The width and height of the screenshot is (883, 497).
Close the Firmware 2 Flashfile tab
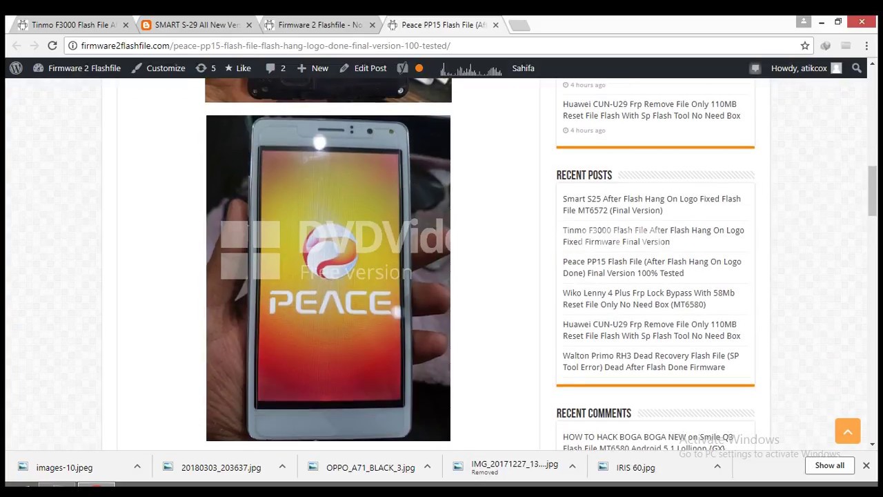tap(373, 25)
